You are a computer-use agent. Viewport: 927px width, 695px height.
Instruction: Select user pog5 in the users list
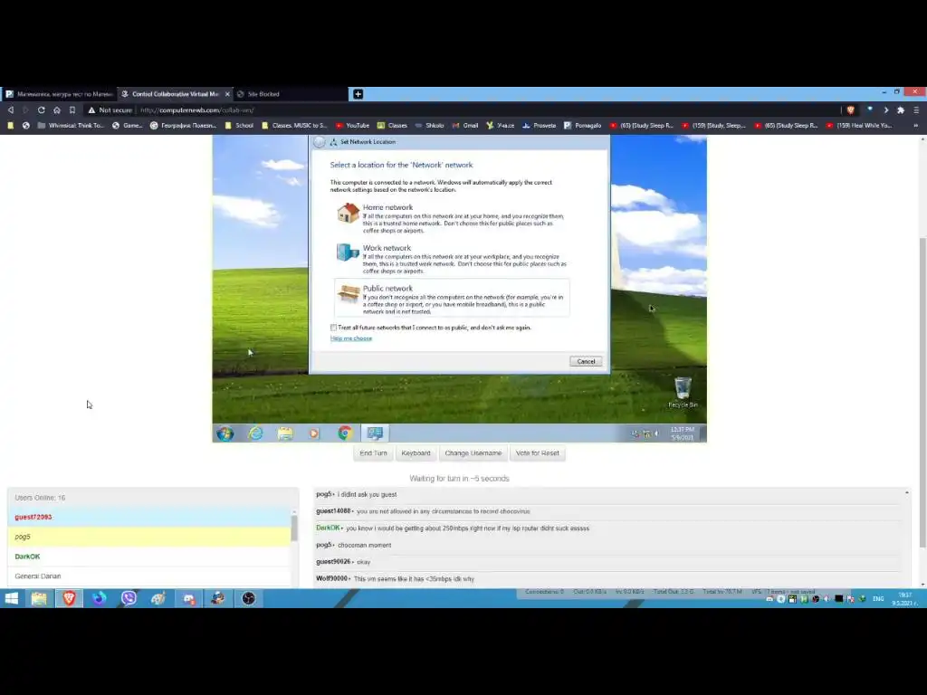pos(149,537)
